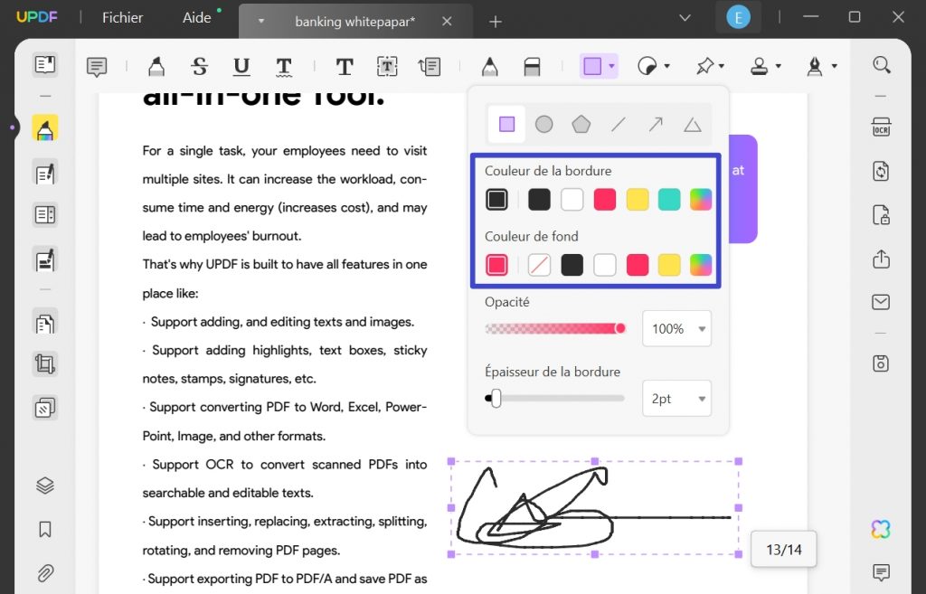Pick the yellow border color swatch
Viewport: 926px width, 594px height.
click(638, 200)
